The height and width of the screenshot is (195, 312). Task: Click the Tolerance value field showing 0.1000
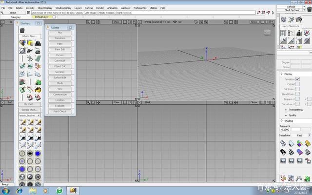[285, 129]
